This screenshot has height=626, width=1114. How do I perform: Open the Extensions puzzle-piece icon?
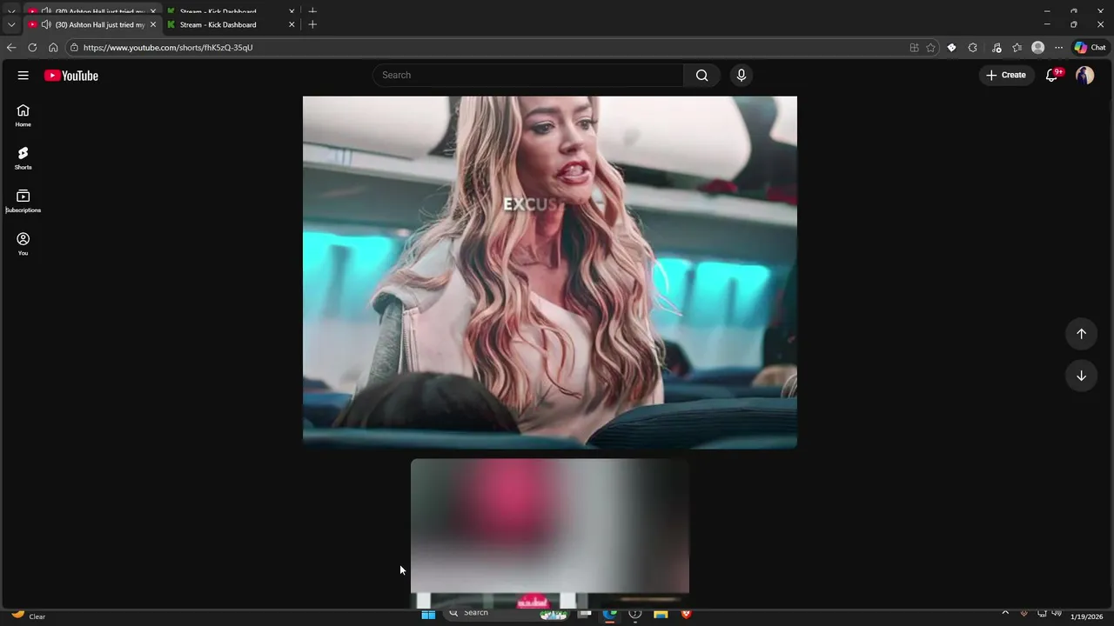pyautogui.click(x=973, y=48)
